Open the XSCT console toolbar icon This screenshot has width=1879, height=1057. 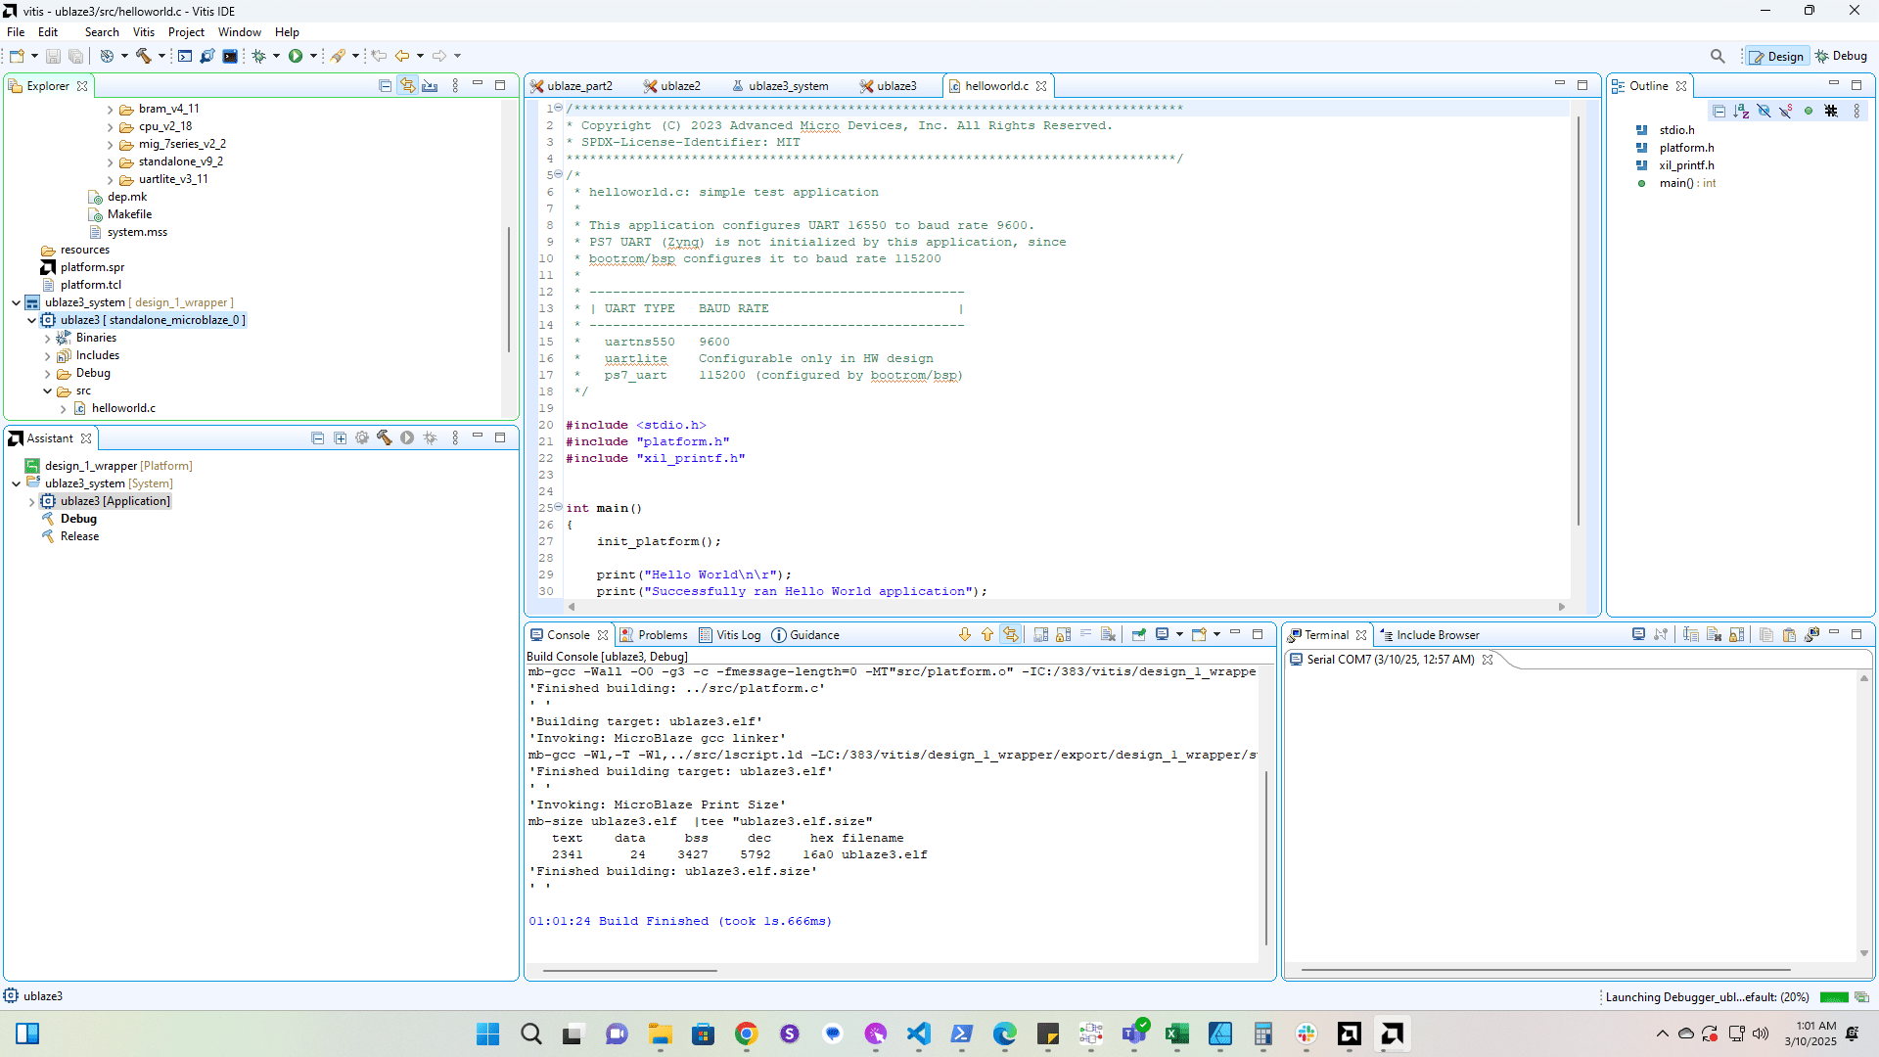tap(185, 56)
